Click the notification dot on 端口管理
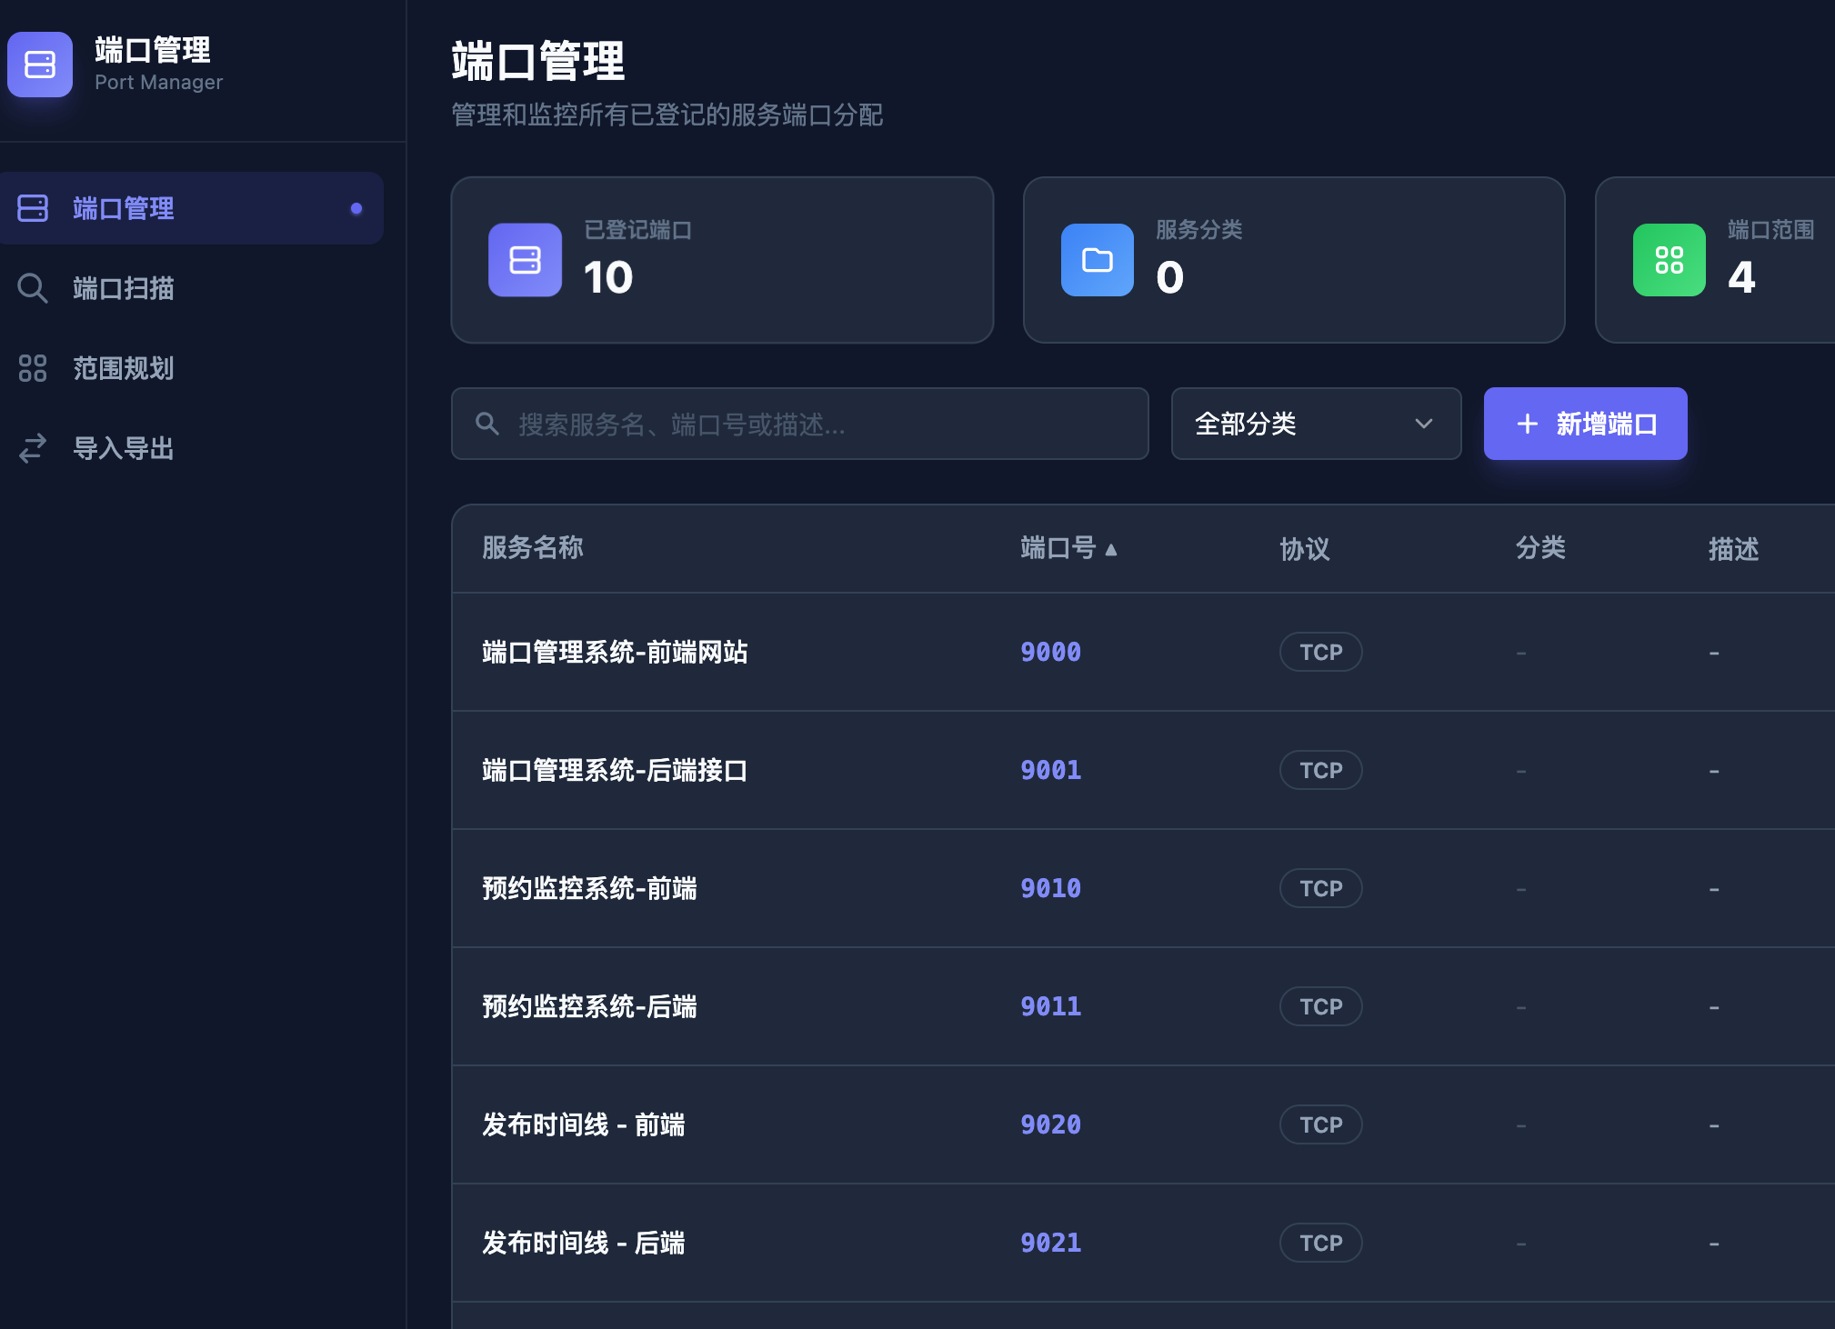Screen dimensions: 1835x1329 pyautogui.click(x=356, y=207)
